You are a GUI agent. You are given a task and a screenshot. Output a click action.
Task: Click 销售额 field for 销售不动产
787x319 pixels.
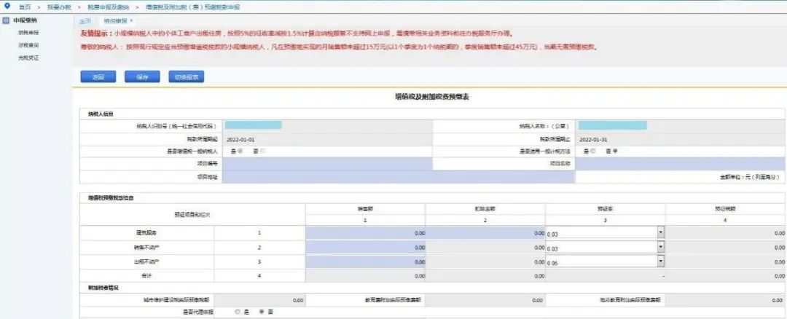(365, 248)
